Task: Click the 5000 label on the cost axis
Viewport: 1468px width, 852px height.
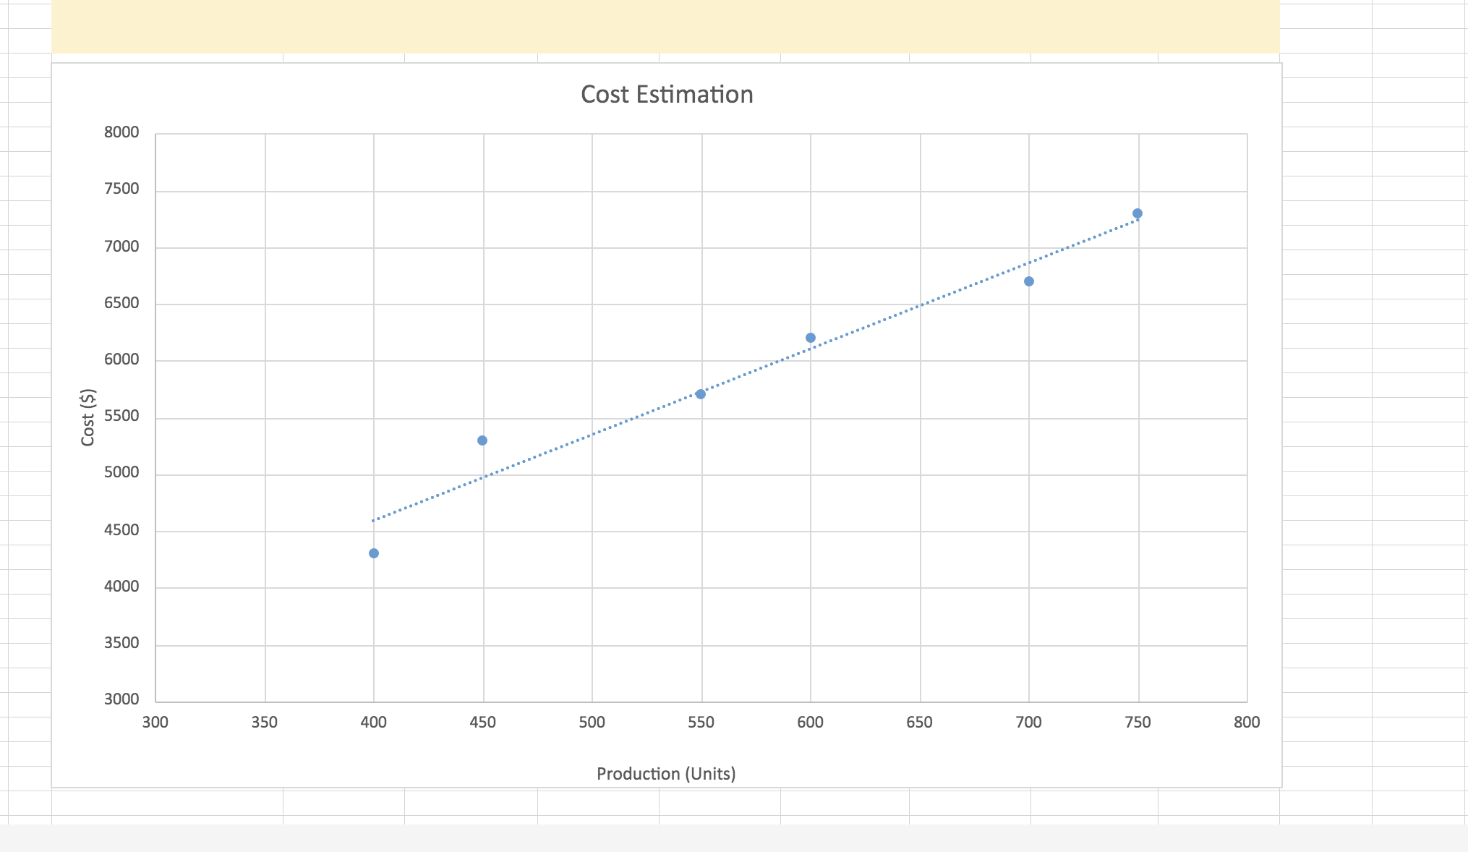Action: [121, 473]
